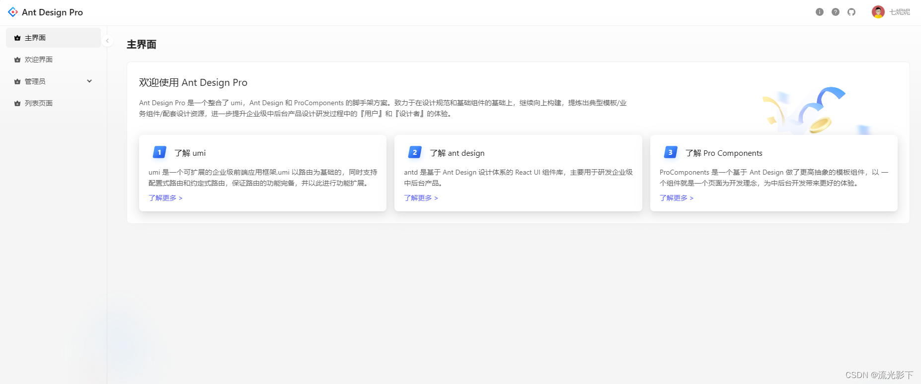Screen dimensions: 921x384
Task: Go to the 欢迎界面 menu item
Action: click(53, 60)
